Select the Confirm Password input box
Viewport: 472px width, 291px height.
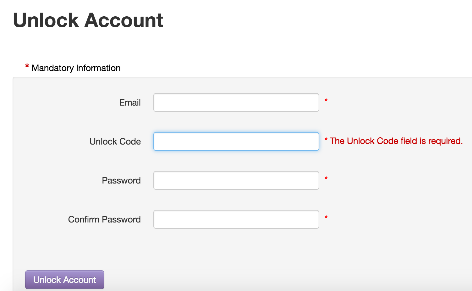pos(236,219)
